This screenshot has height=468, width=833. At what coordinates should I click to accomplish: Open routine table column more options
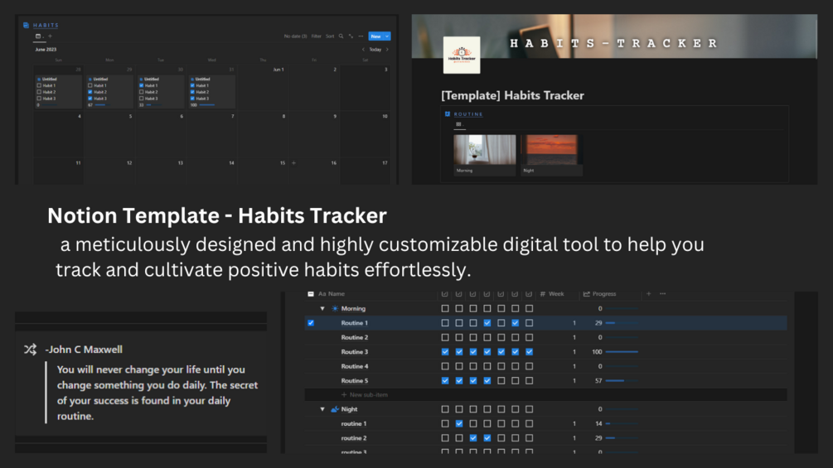click(662, 293)
